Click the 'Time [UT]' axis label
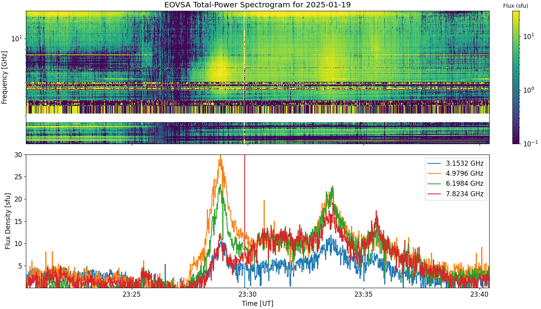The width and height of the screenshot is (541, 309). 257,304
